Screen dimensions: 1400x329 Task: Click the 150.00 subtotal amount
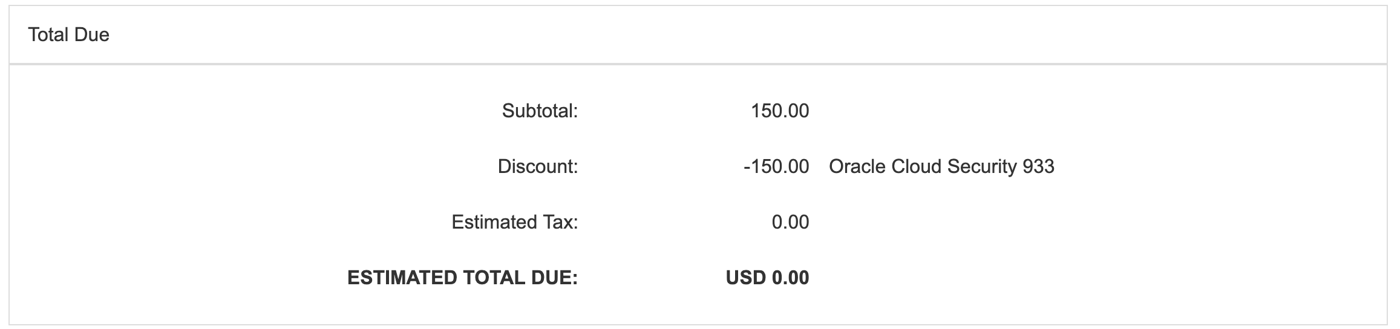[780, 111]
